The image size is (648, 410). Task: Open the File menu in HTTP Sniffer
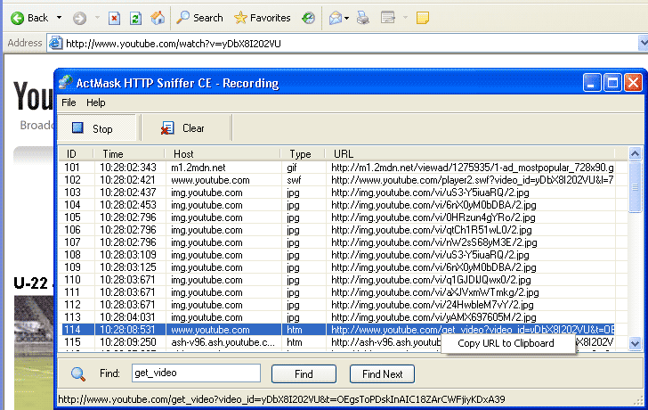[x=69, y=102]
